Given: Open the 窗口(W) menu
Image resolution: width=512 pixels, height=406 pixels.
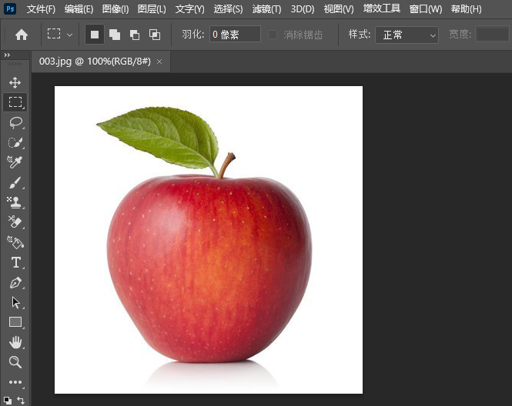Looking at the screenshot, I should tap(426, 8).
